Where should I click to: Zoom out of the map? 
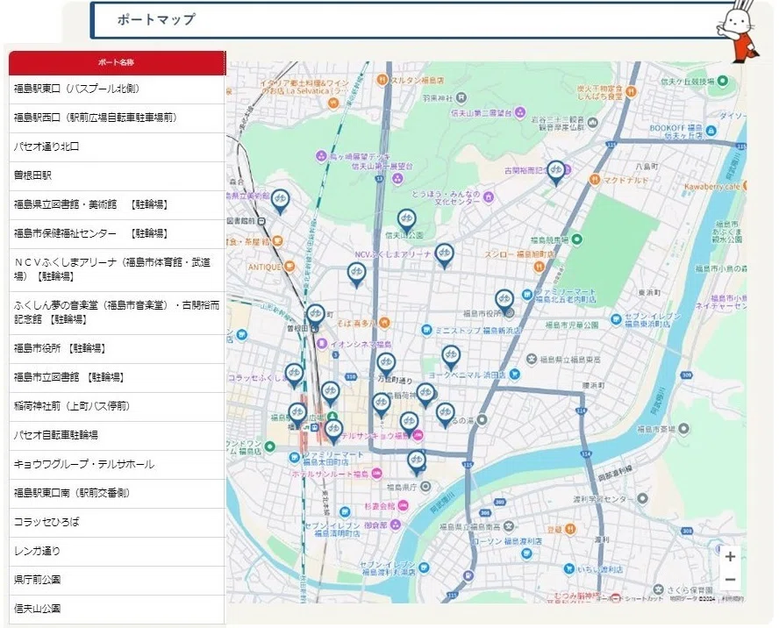tap(730, 579)
